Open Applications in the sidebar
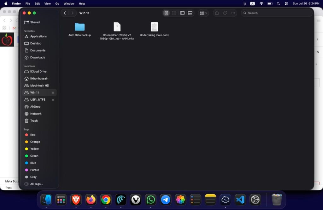Image resolution: width=323 pixels, height=210 pixels. [x=39, y=36]
